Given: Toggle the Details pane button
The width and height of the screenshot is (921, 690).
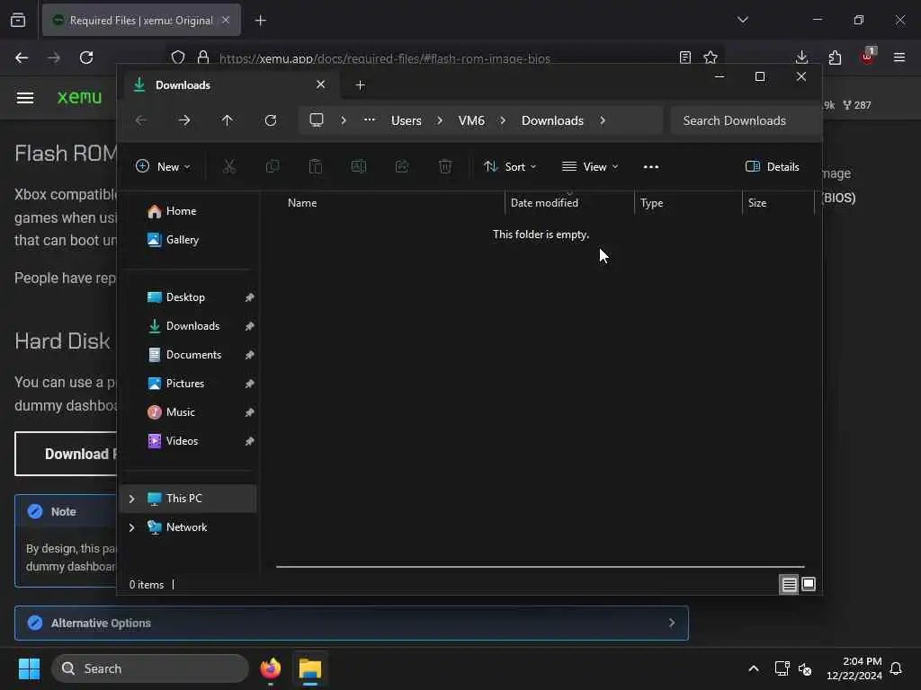Looking at the screenshot, I should (x=773, y=166).
